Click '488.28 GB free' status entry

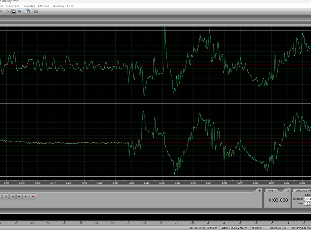pyautogui.click(x=278, y=228)
